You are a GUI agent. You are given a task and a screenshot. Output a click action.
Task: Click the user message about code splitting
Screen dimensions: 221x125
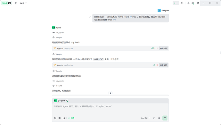coord(130,18)
